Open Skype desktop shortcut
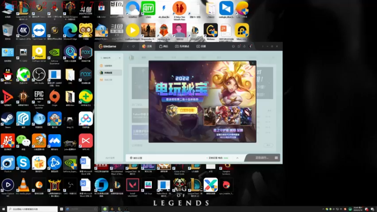The height and width of the screenshot is (212, 377). [23, 164]
